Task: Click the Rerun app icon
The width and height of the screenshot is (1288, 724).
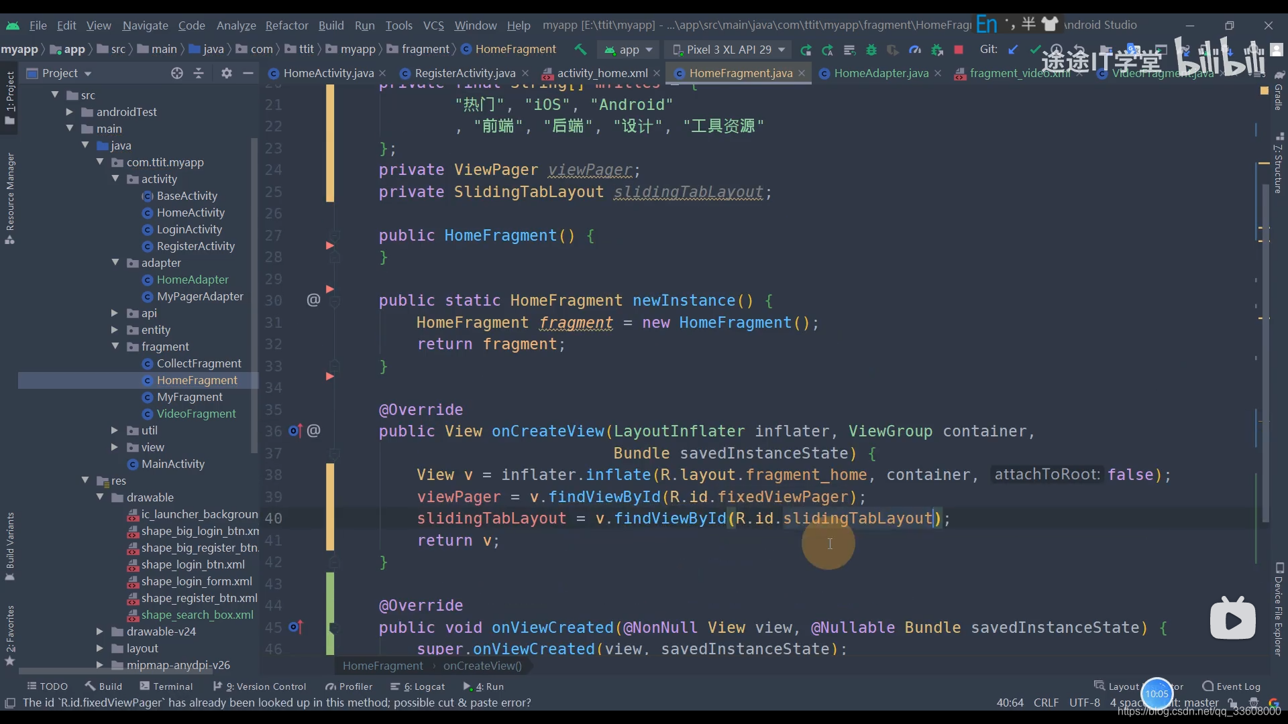Action: (x=806, y=50)
